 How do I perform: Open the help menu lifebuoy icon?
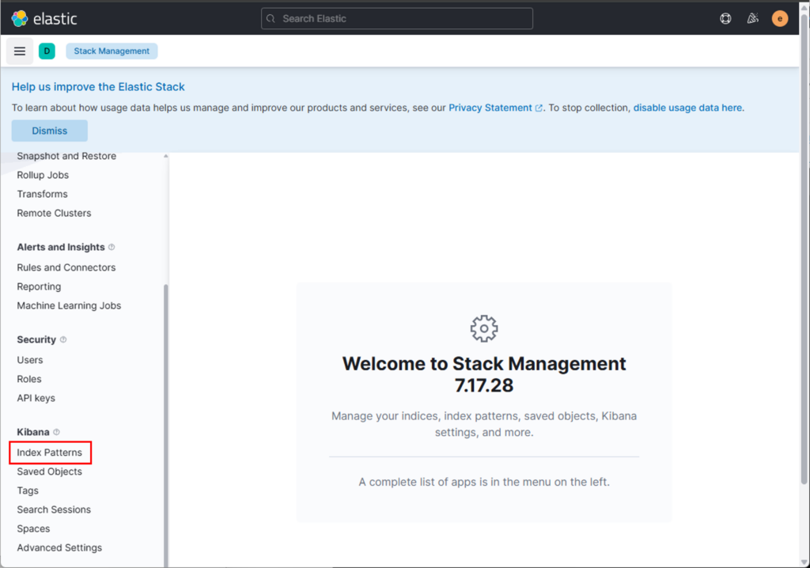(x=725, y=19)
